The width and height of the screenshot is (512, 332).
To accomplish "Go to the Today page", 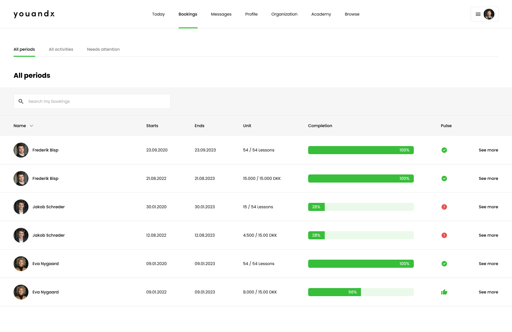I will pyautogui.click(x=158, y=14).
